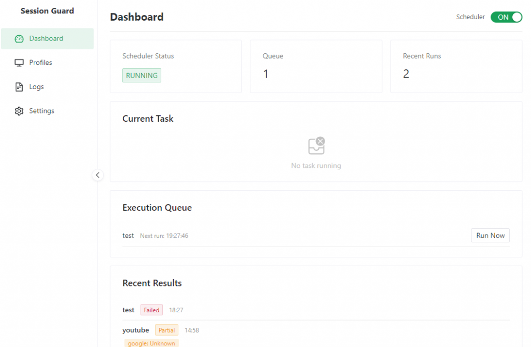The image size is (531, 347).
Task: Click the Profiles monitor icon
Action: 19,63
